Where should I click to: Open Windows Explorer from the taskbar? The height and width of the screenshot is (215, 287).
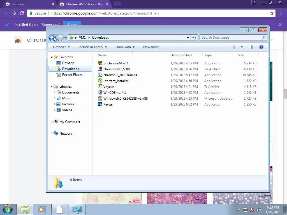tap(25, 209)
